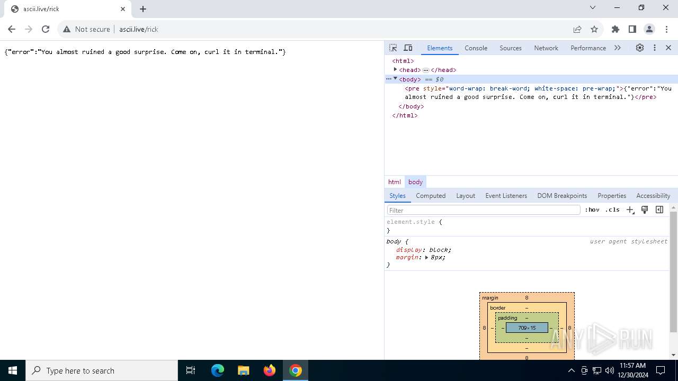678x381 pixels.
Task: Open Extensions puzzle icon
Action: coord(615,29)
